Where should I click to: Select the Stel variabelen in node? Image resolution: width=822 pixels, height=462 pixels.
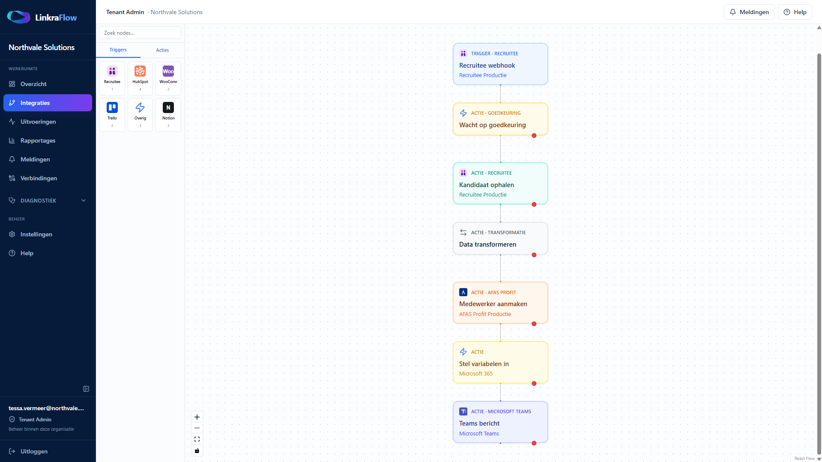pos(500,362)
